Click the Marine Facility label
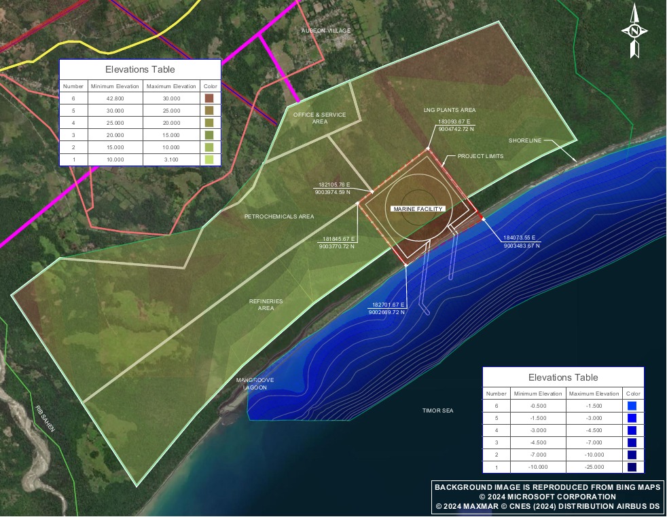This screenshot has width=667, height=517. (418, 209)
